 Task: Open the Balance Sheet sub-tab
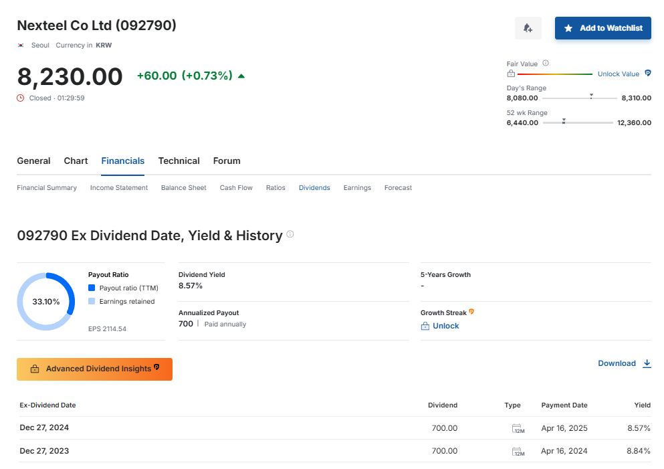click(183, 188)
